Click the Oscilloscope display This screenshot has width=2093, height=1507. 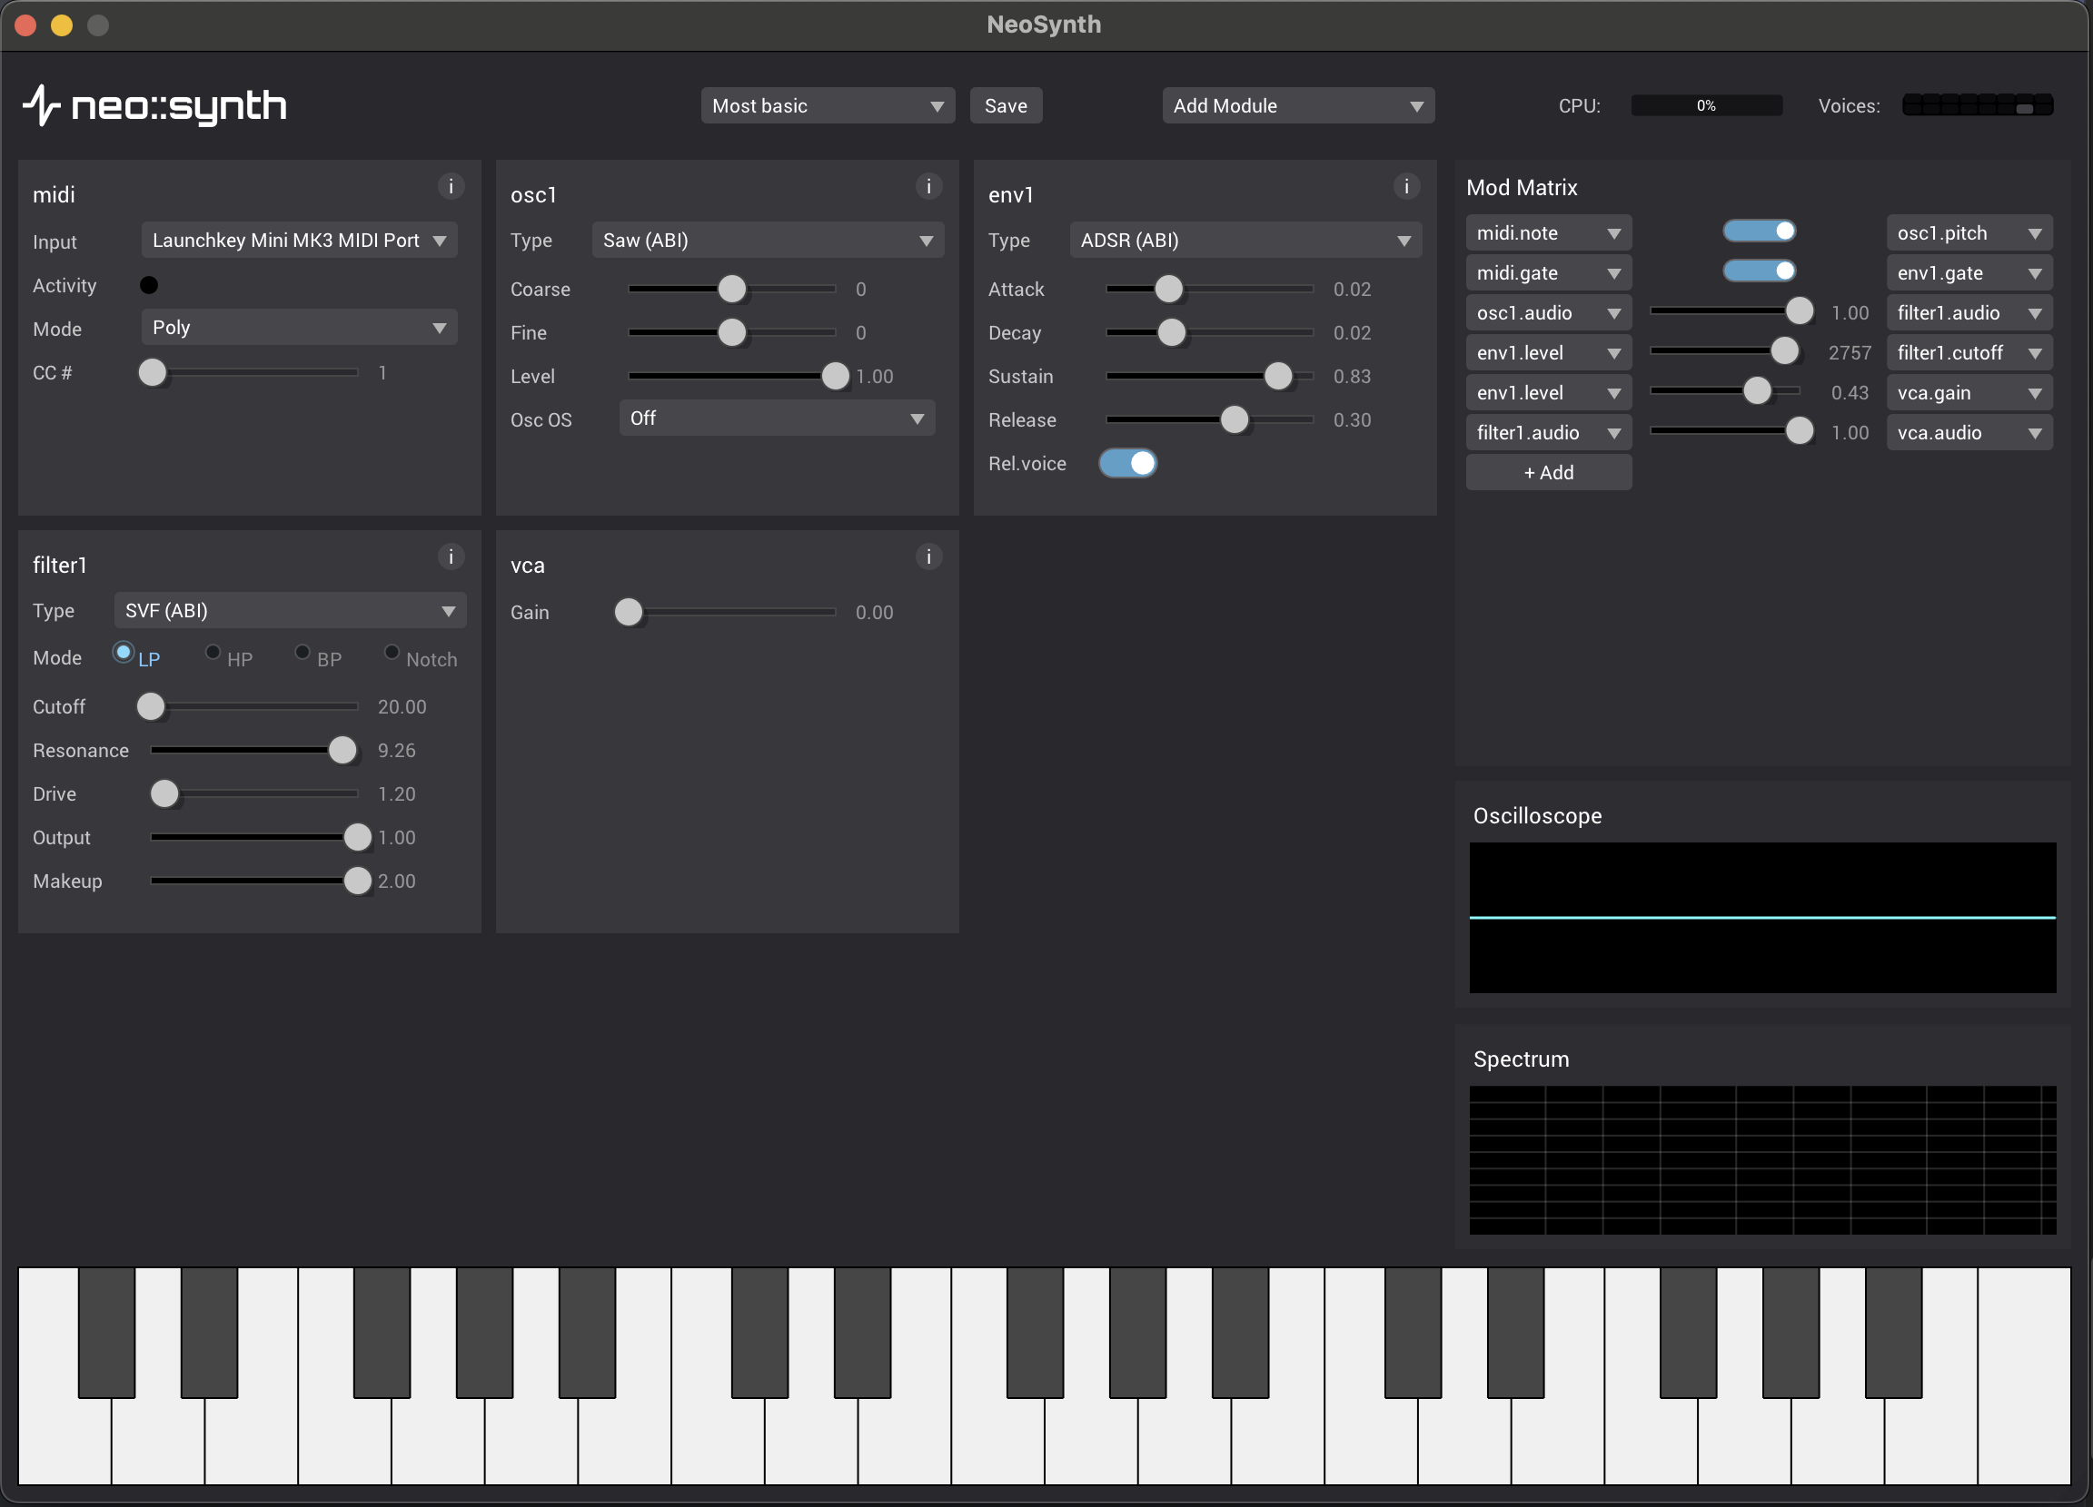pyautogui.click(x=1761, y=918)
